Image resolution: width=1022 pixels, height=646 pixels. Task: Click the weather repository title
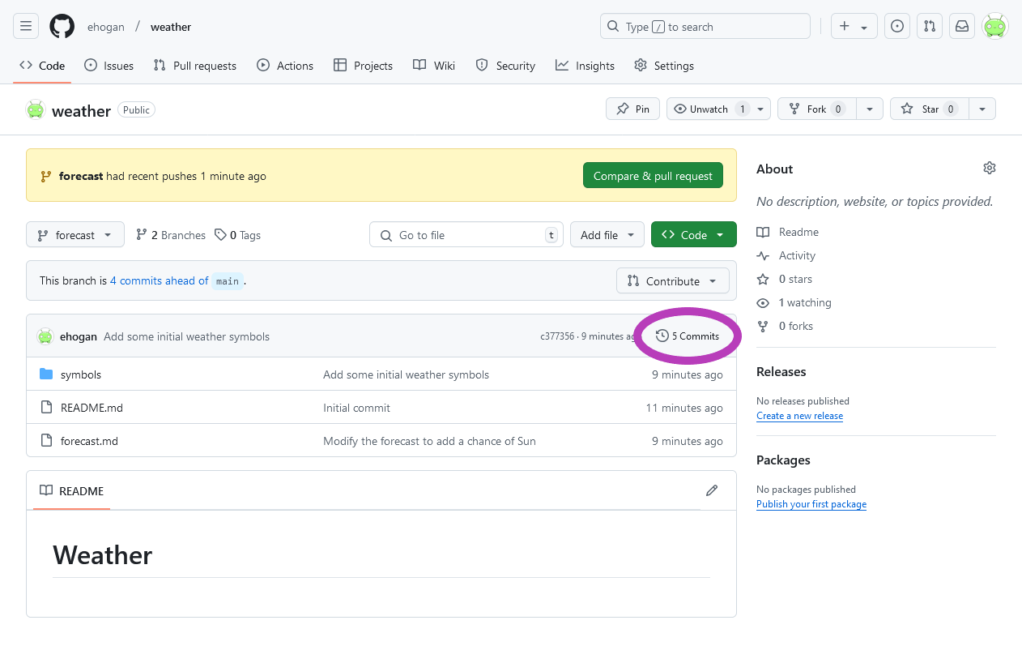(81, 111)
